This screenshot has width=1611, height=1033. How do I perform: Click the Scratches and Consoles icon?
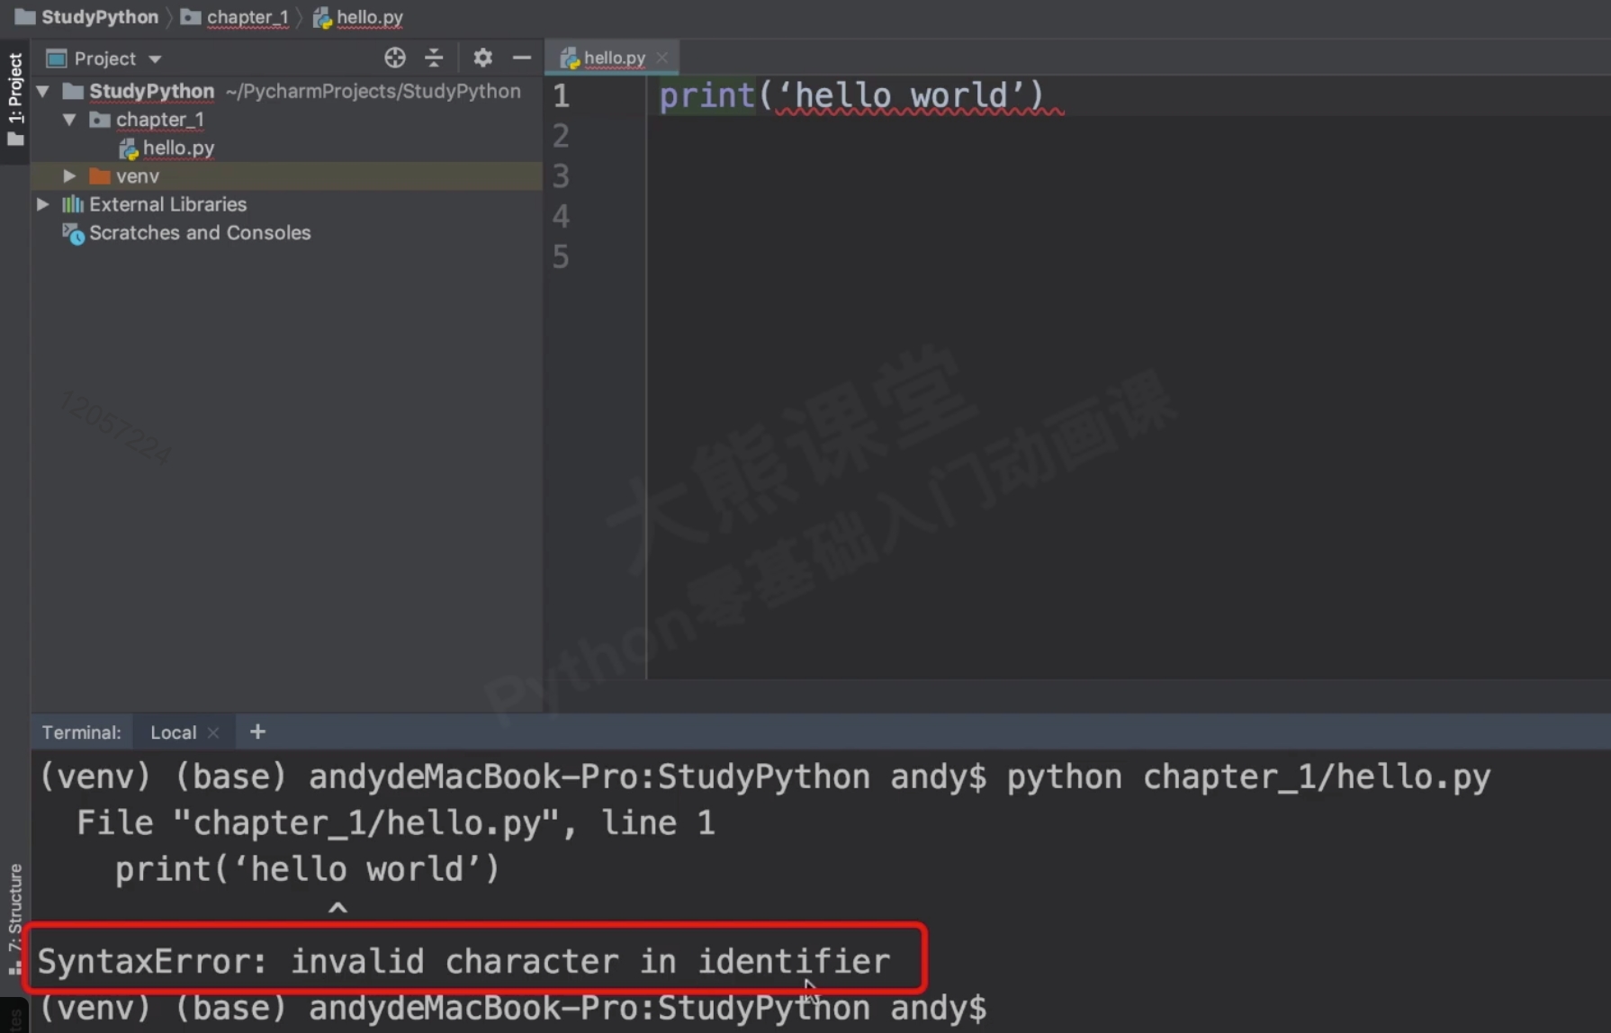tap(73, 234)
